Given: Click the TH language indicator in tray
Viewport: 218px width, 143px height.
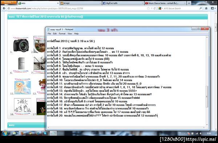Looking at the screenshot, I should point(179,133).
